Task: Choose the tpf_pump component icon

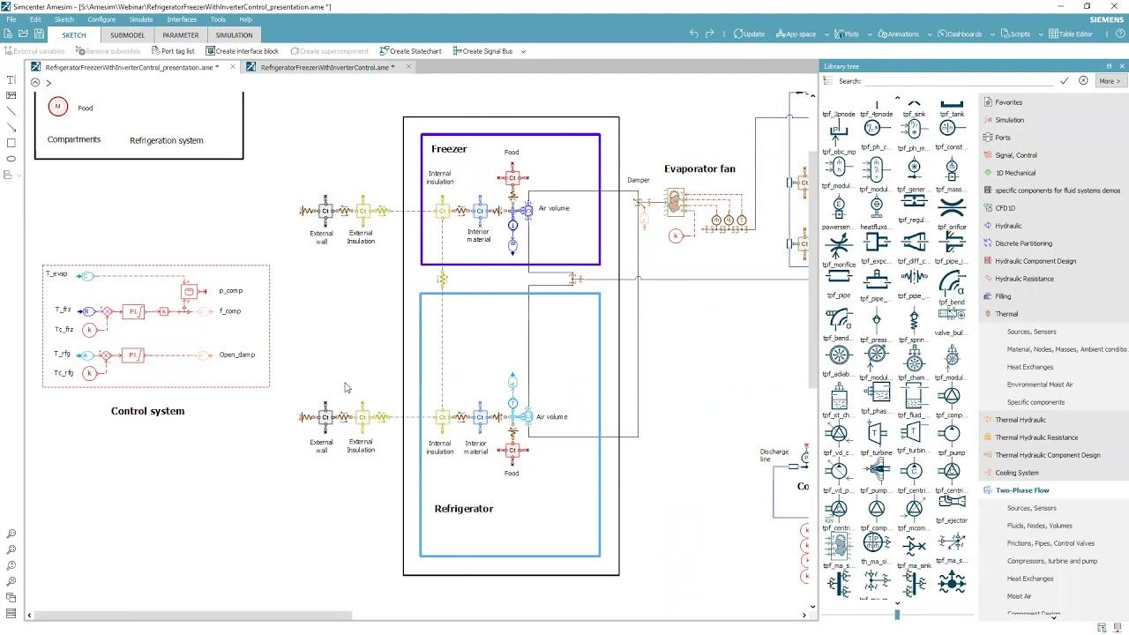Action: [951, 433]
